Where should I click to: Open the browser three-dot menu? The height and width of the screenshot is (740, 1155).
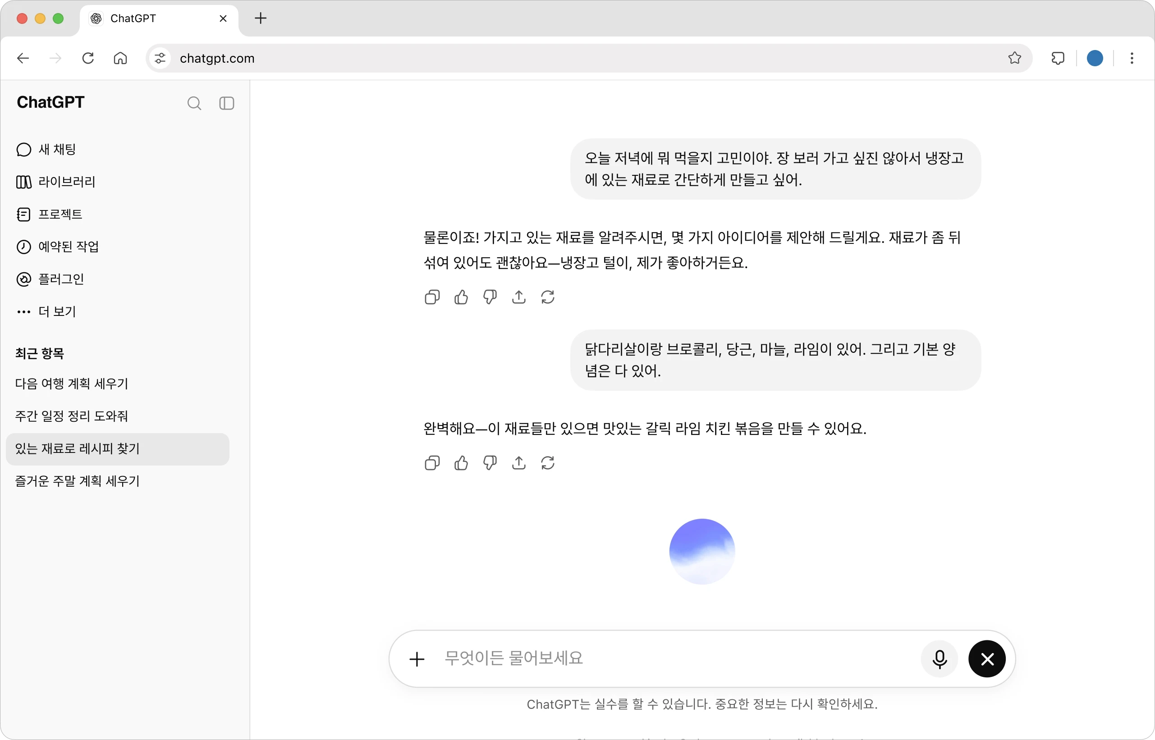coord(1132,58)
